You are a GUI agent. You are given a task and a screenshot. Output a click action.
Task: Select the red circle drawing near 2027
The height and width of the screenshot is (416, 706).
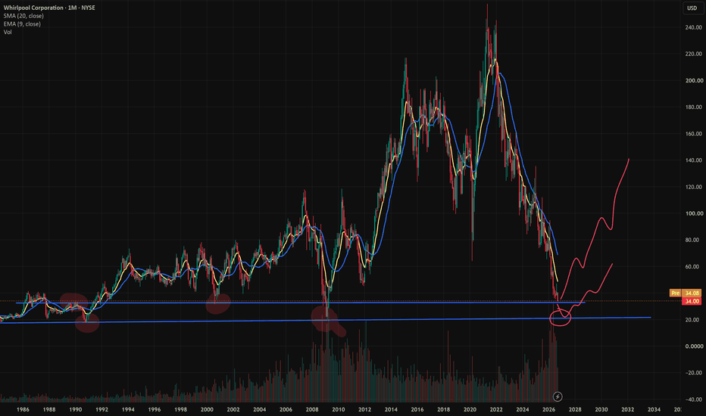[561, 318]
